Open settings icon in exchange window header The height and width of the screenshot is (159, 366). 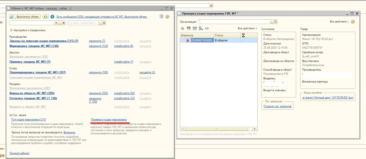pyautogui.click(x=162, y=17)
